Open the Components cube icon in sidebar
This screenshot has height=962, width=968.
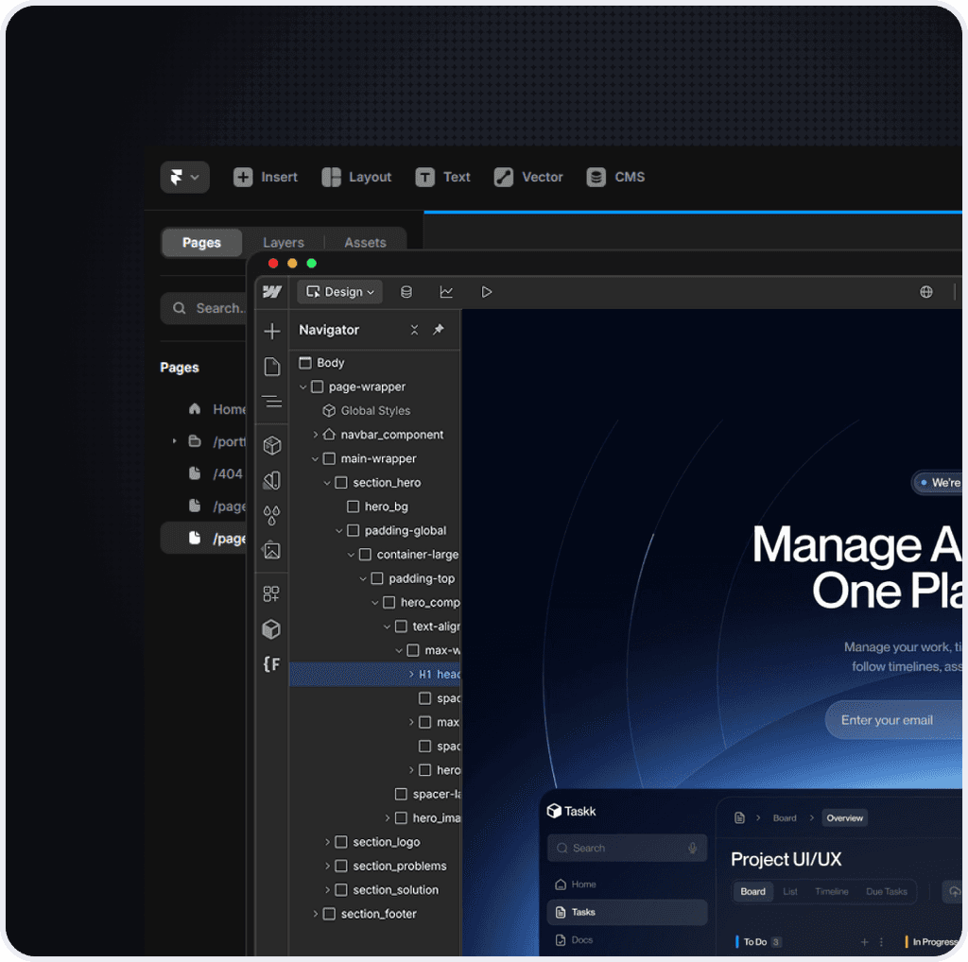[x=272, y=445]
